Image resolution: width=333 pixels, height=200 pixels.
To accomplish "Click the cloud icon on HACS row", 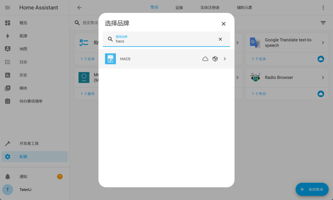I will 205,59.
